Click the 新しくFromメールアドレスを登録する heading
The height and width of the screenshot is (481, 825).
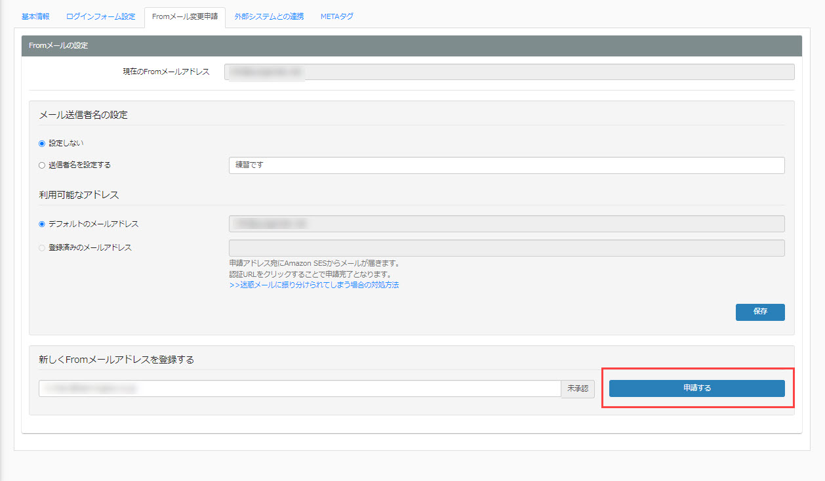click(x=116, y=360)
